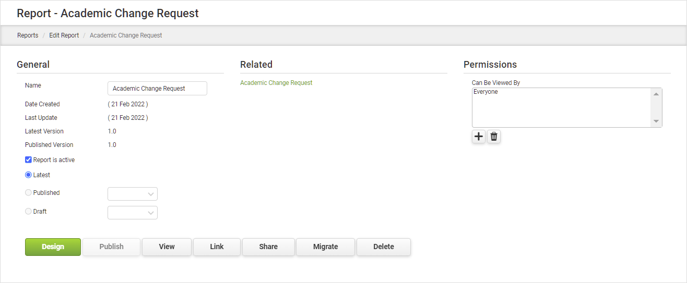Go to Reports in breadcrumb
This screenshot has width=687, height=283.
tap(28, 35)
